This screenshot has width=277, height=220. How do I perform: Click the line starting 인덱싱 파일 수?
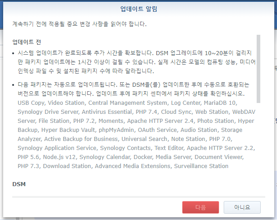(x=86, y=71)
